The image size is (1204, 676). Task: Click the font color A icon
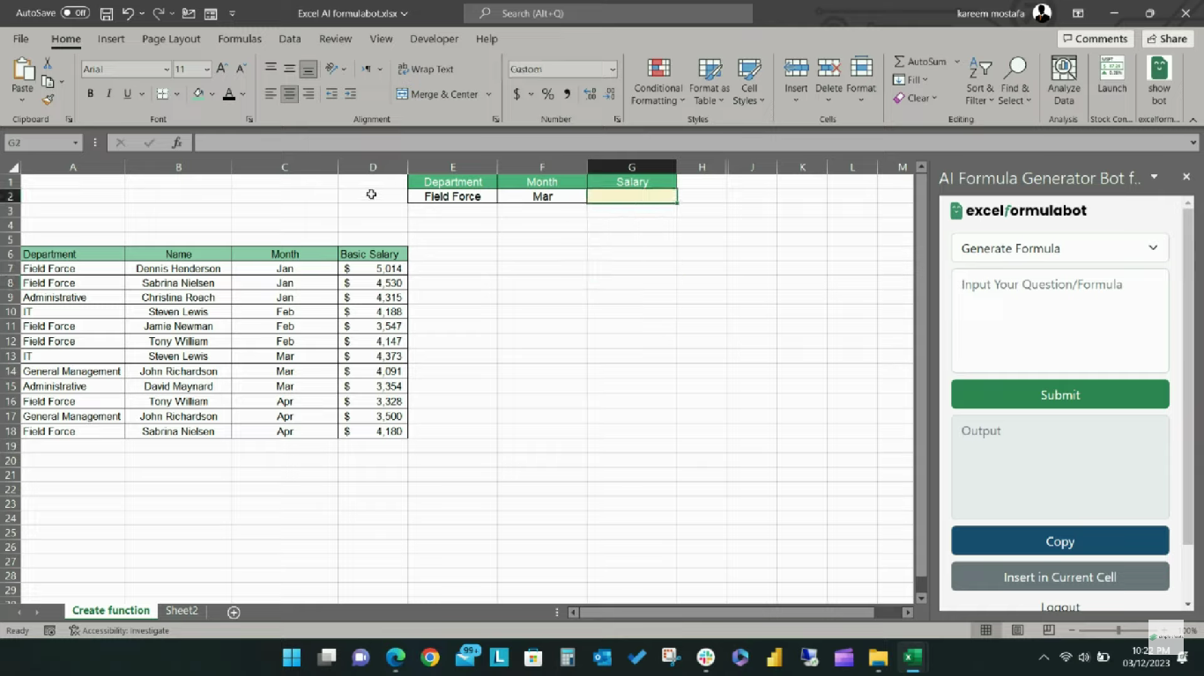pos(229,94)
